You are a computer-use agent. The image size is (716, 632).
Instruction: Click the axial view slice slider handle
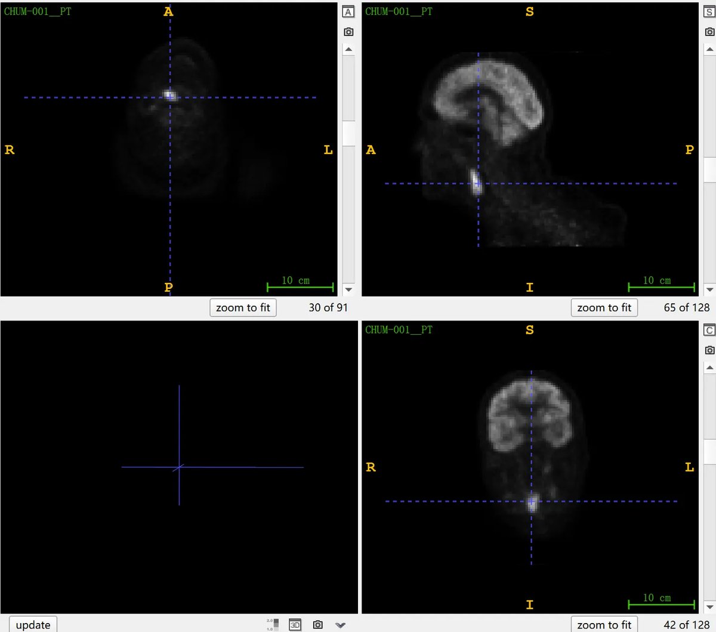point(348,133)
